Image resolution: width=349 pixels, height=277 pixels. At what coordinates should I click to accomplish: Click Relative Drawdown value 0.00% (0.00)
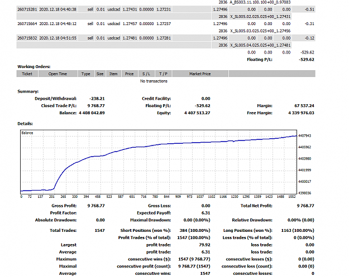(x=301, y=220)
